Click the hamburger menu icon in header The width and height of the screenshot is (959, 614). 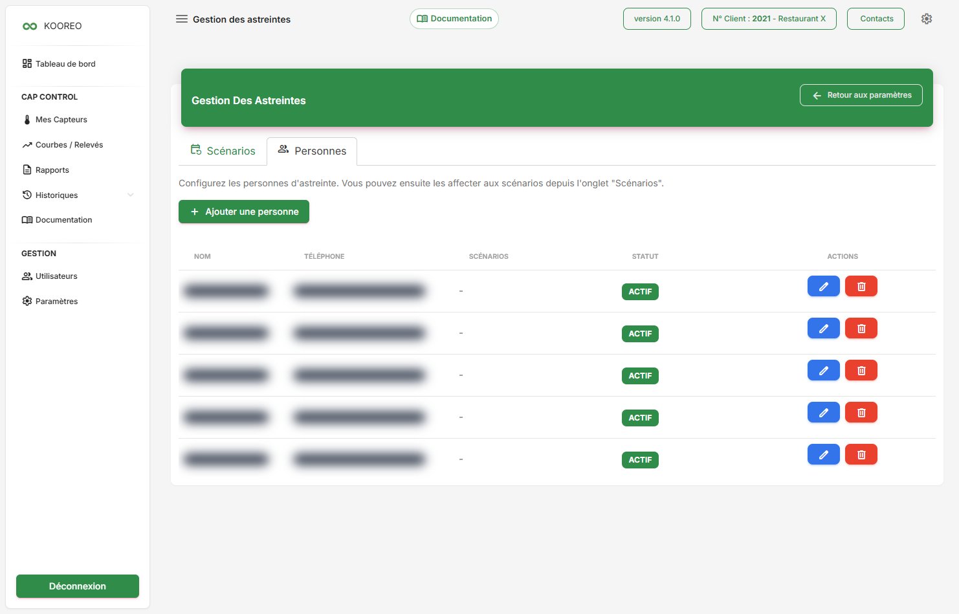coord(182,19)
